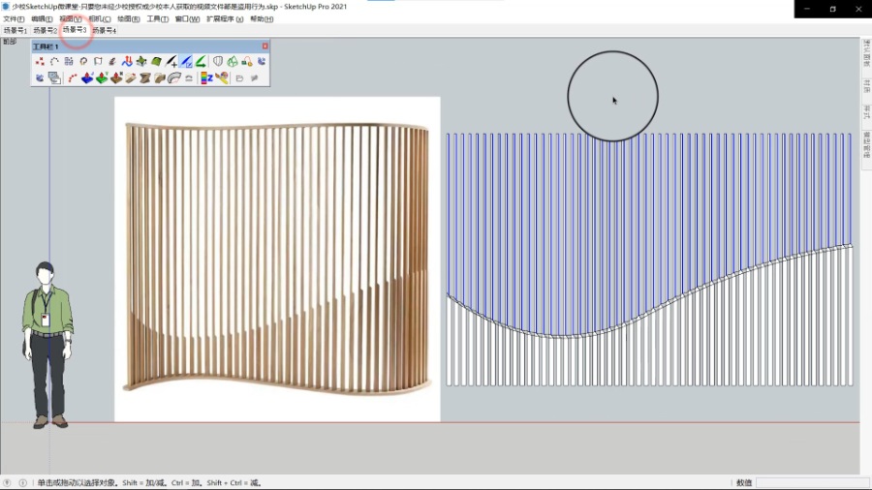Select the black pen with plus icon
This screenshot has height=490, width=872.
[171, 62]
